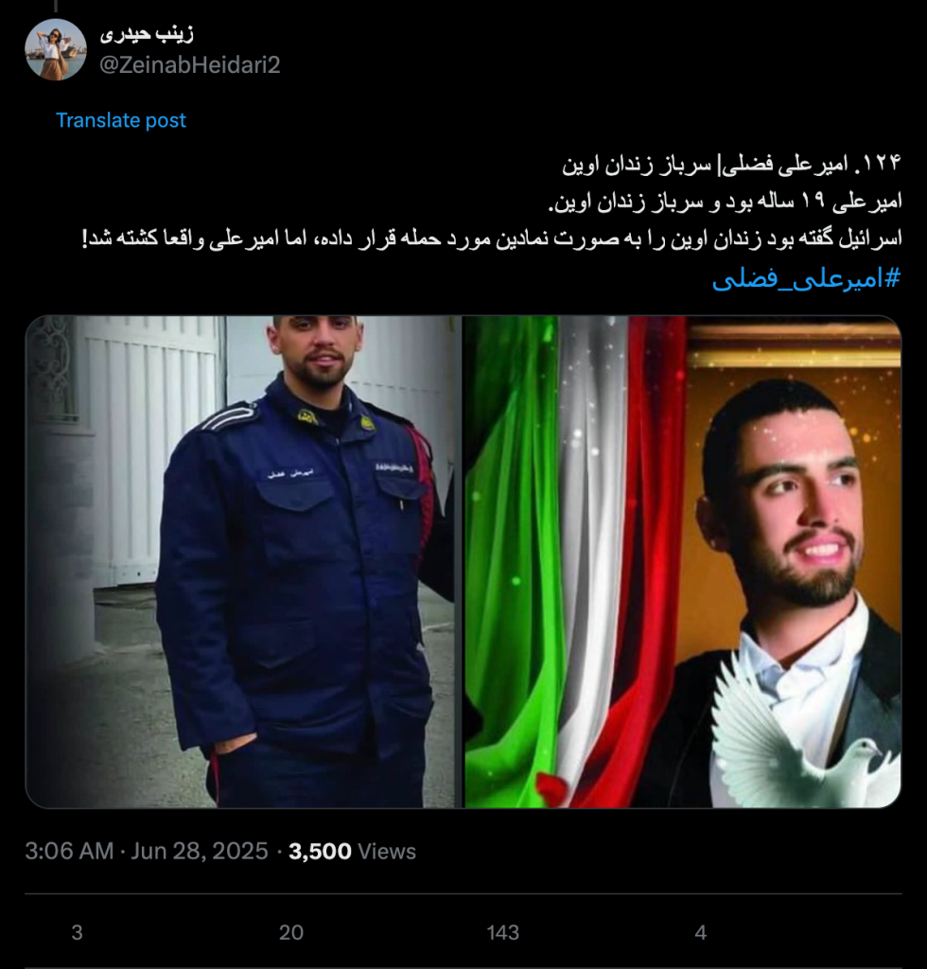
Task: Click the reply count showing 3
Action: coord(78,932)
